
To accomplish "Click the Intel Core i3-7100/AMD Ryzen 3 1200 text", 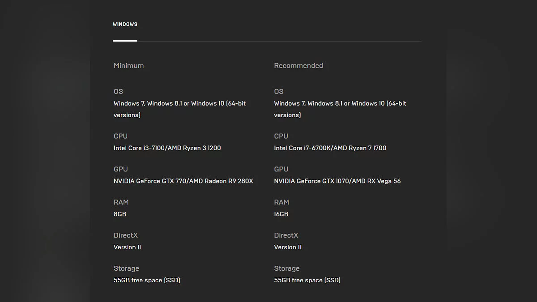I will coord(167,148).
